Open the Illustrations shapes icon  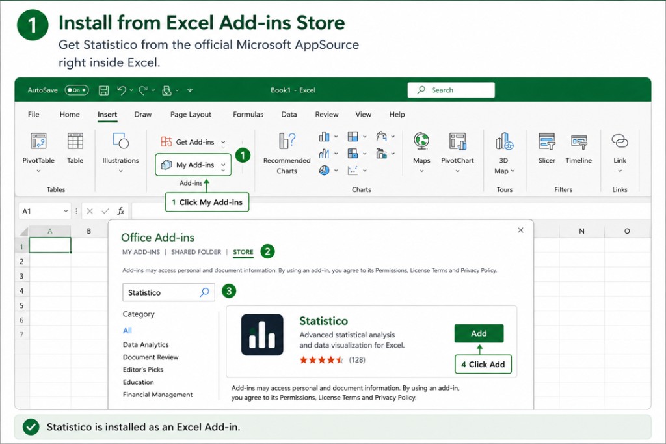tap(120, 141)
